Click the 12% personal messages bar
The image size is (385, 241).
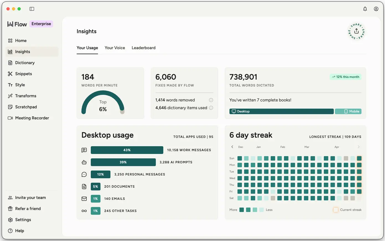coord(100,174)
